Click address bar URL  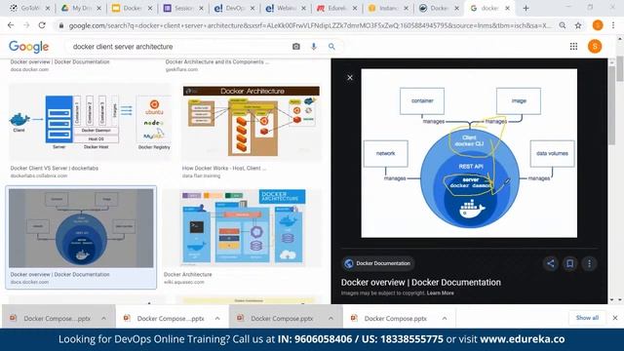point(310,25)
